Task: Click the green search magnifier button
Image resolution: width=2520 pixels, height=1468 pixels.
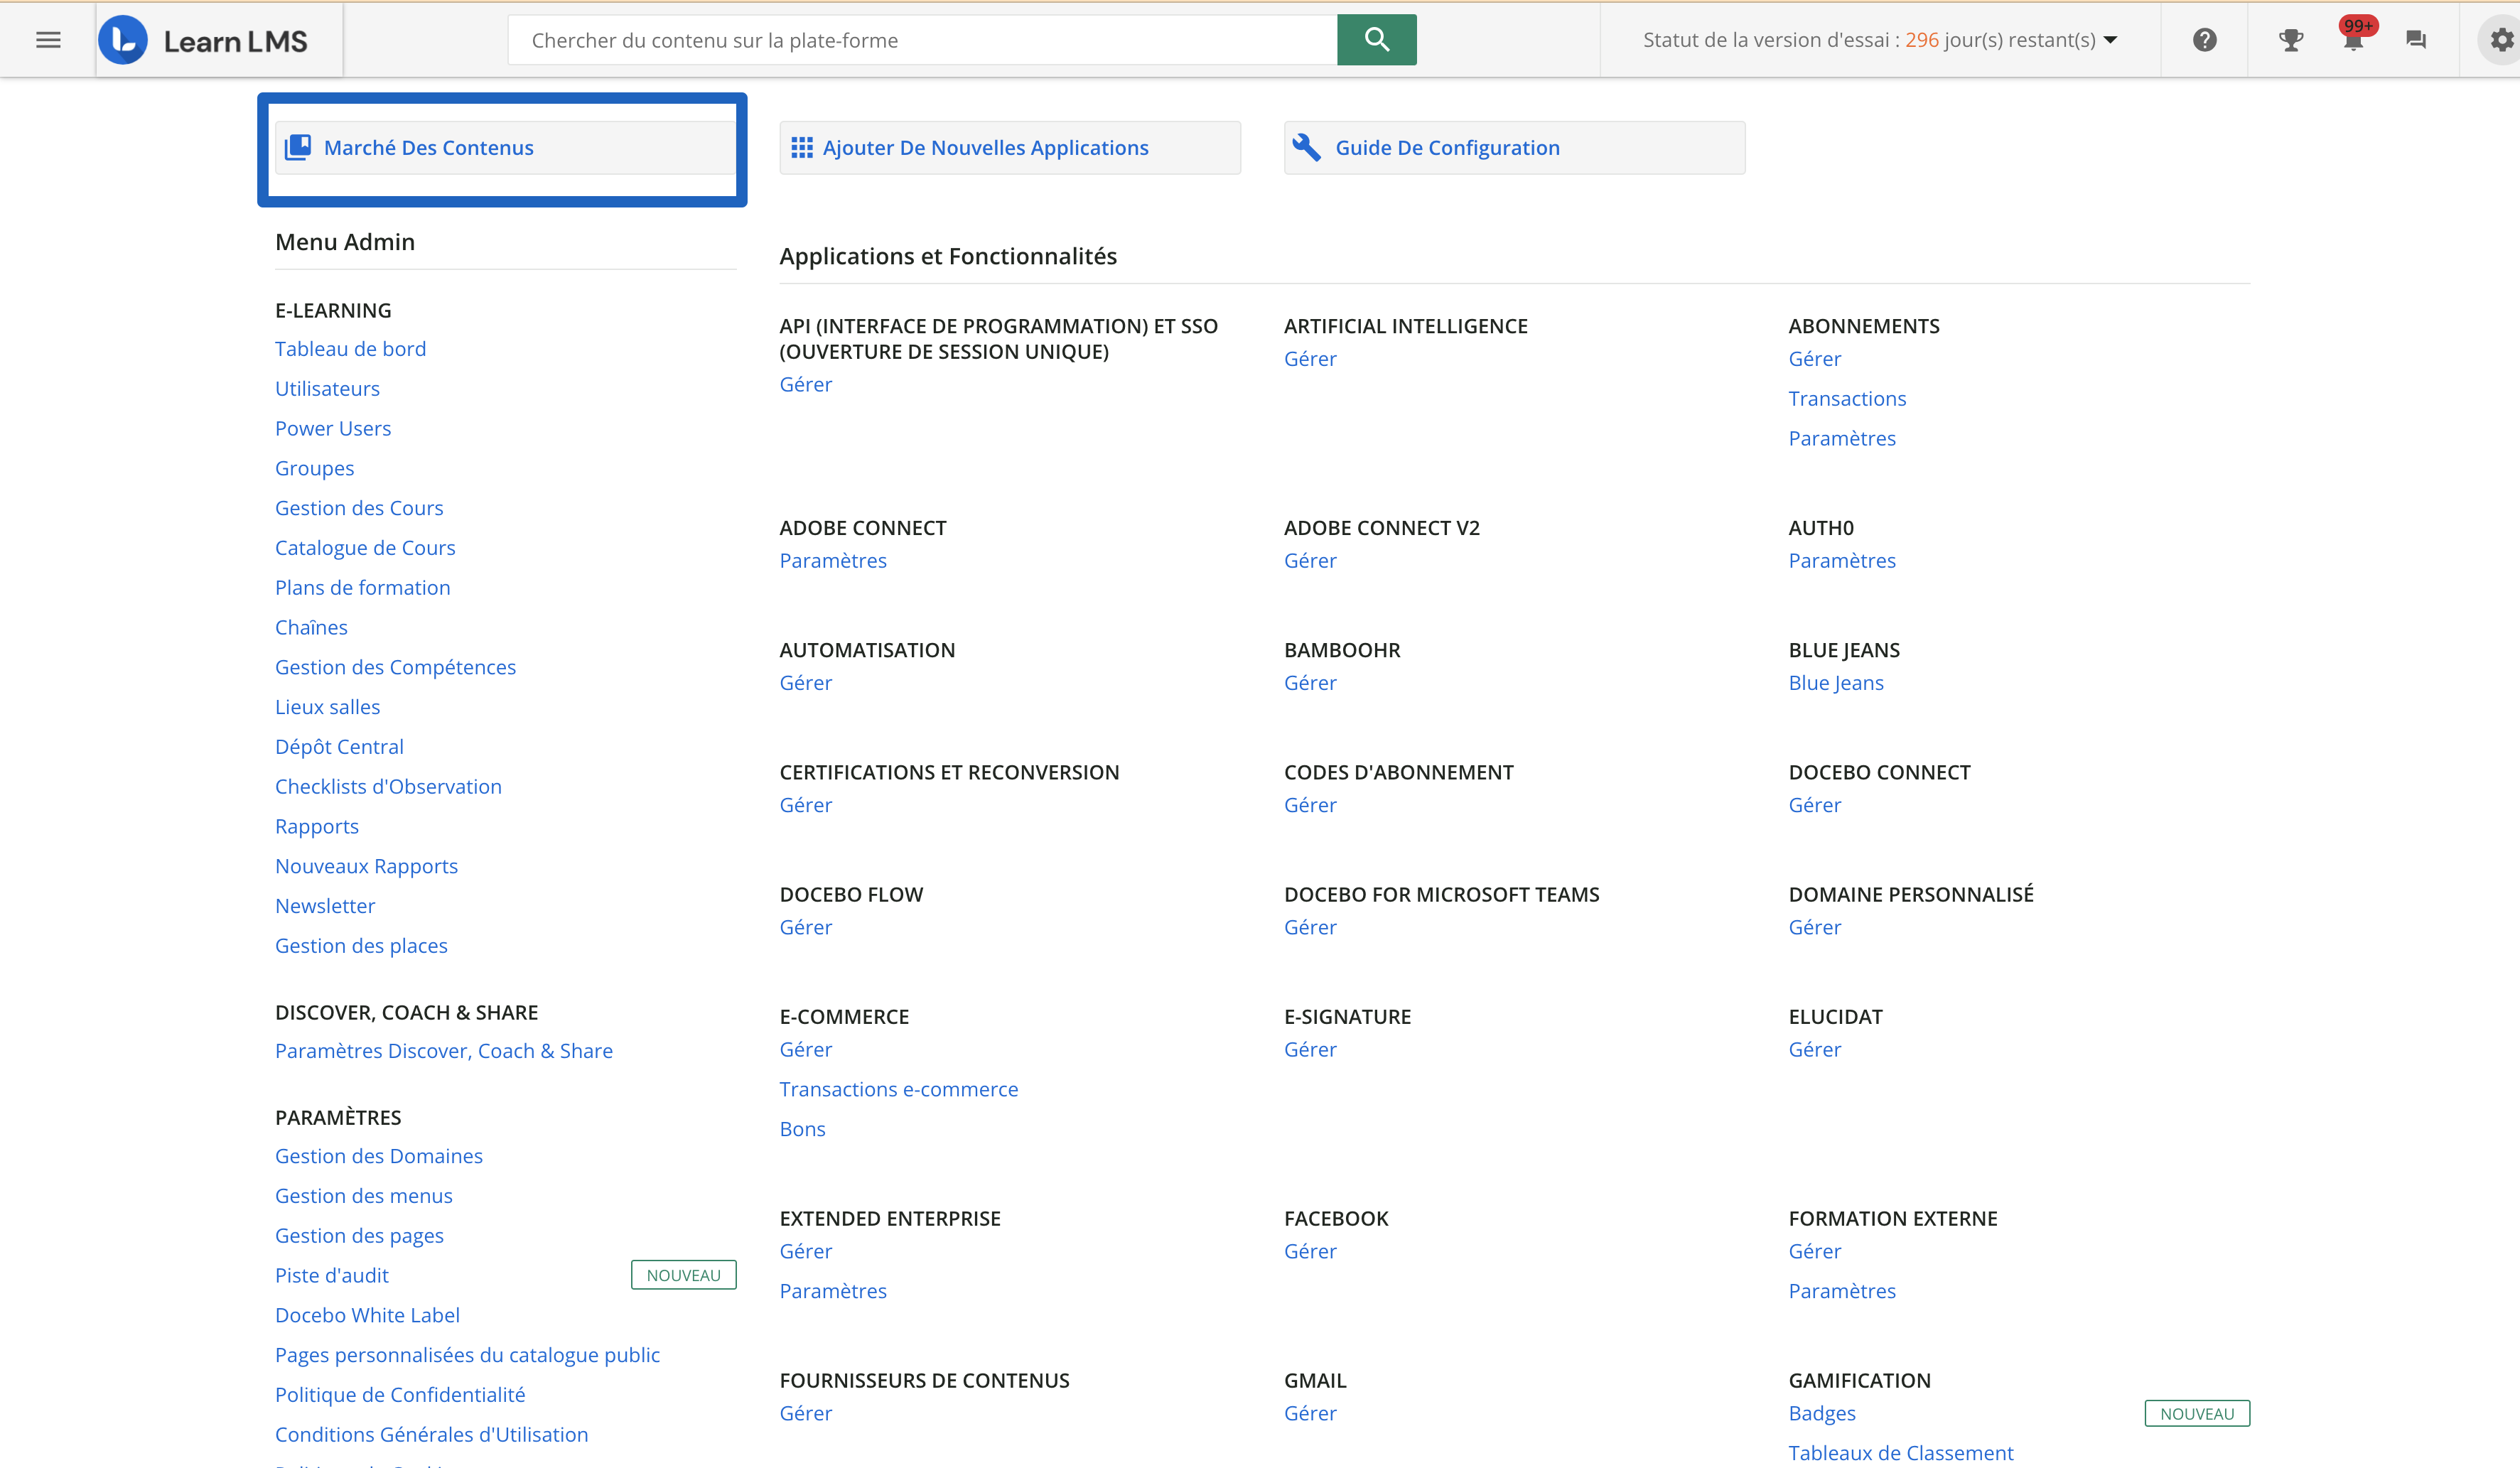Action: click(x=1376, y=40)
